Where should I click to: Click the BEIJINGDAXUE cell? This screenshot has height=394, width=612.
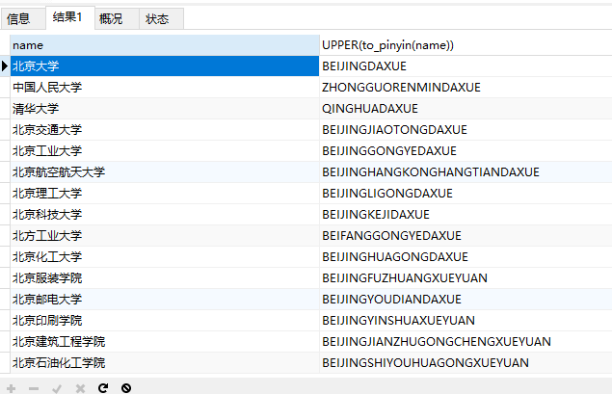coord(466,66)
